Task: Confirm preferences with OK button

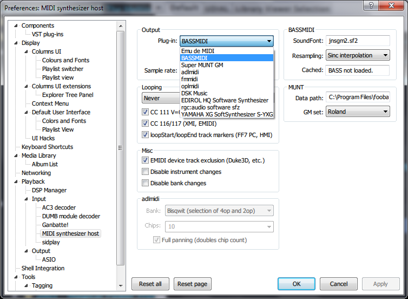Action: coord(297,284)
